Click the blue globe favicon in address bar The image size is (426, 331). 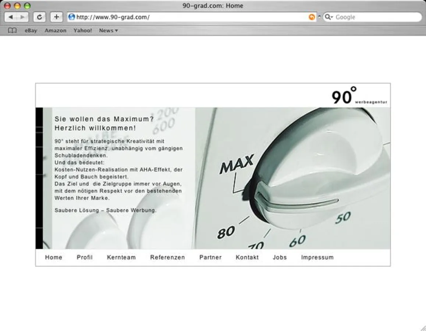71,17
